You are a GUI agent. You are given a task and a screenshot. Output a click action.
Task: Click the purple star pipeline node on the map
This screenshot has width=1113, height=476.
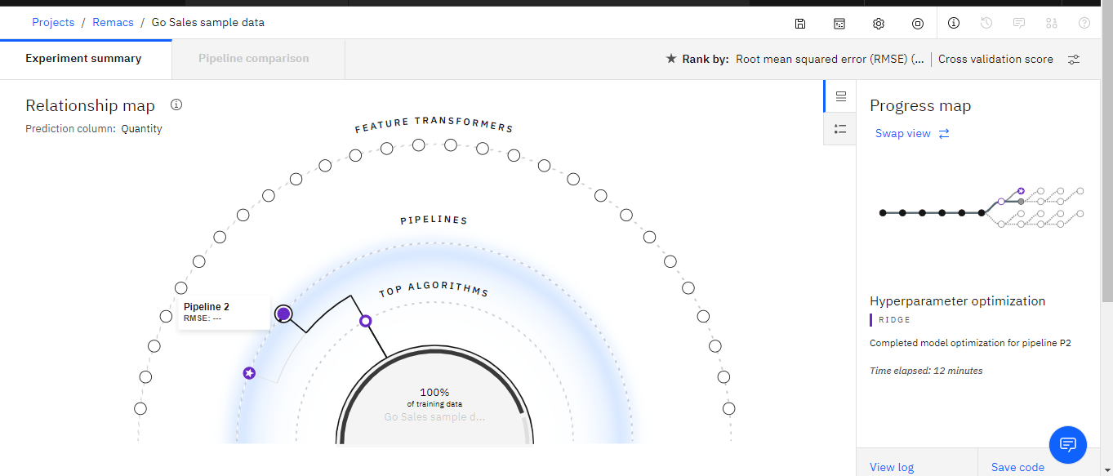[250, 373]
